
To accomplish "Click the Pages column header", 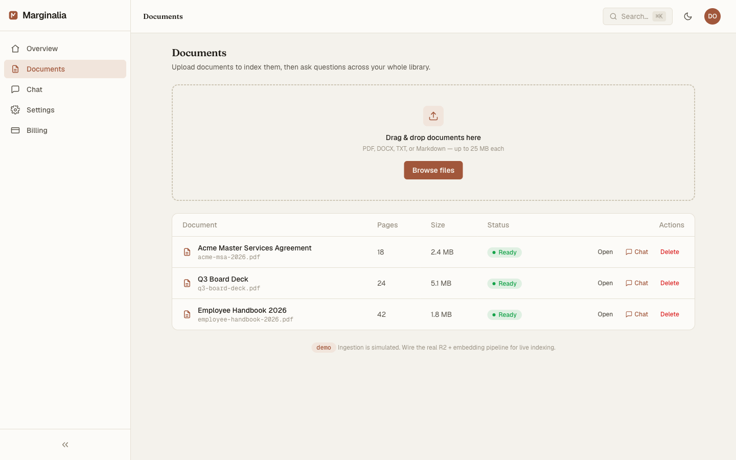I will tap(387, 225).
